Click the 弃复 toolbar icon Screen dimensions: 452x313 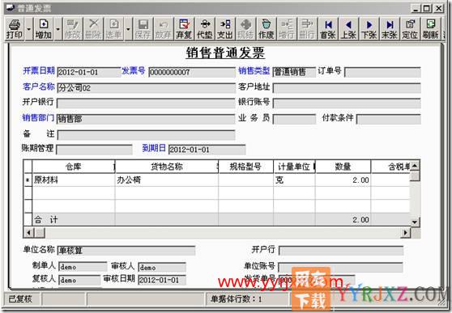pos(184,29)
